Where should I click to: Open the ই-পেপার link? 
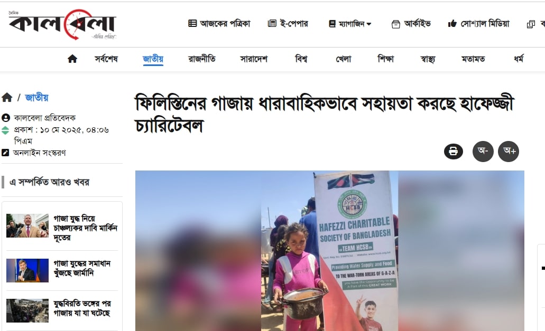tap(288, 24)
